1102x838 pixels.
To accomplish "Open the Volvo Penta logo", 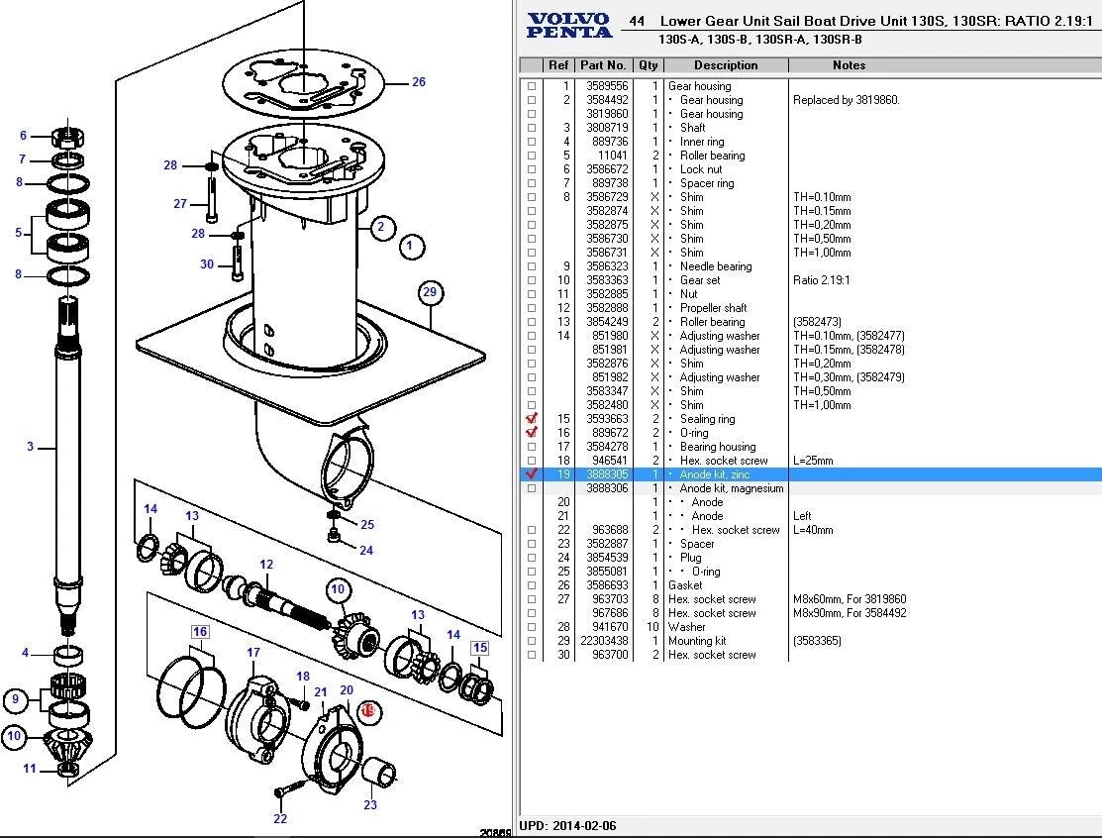I will [568, 26].
